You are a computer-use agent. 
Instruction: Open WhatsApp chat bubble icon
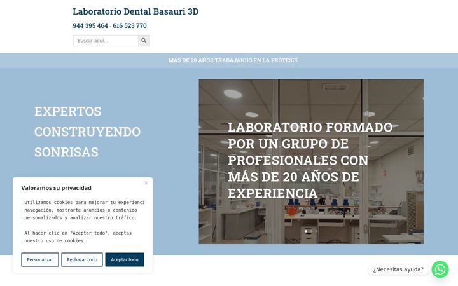pos(440,269)
